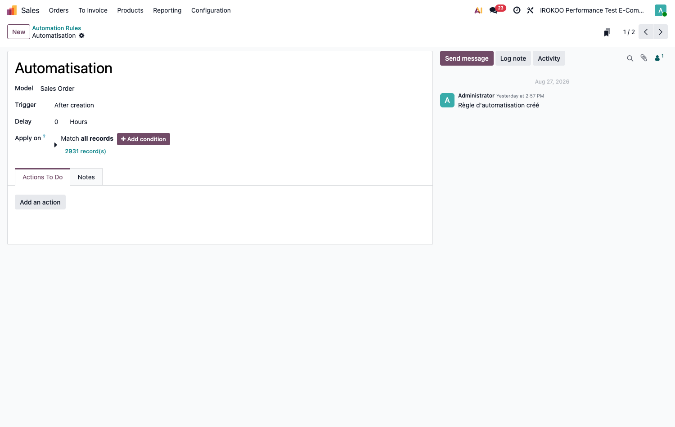Open the Hours delay unit dropdown
The image size is (675, 427).
pos(79,122)
